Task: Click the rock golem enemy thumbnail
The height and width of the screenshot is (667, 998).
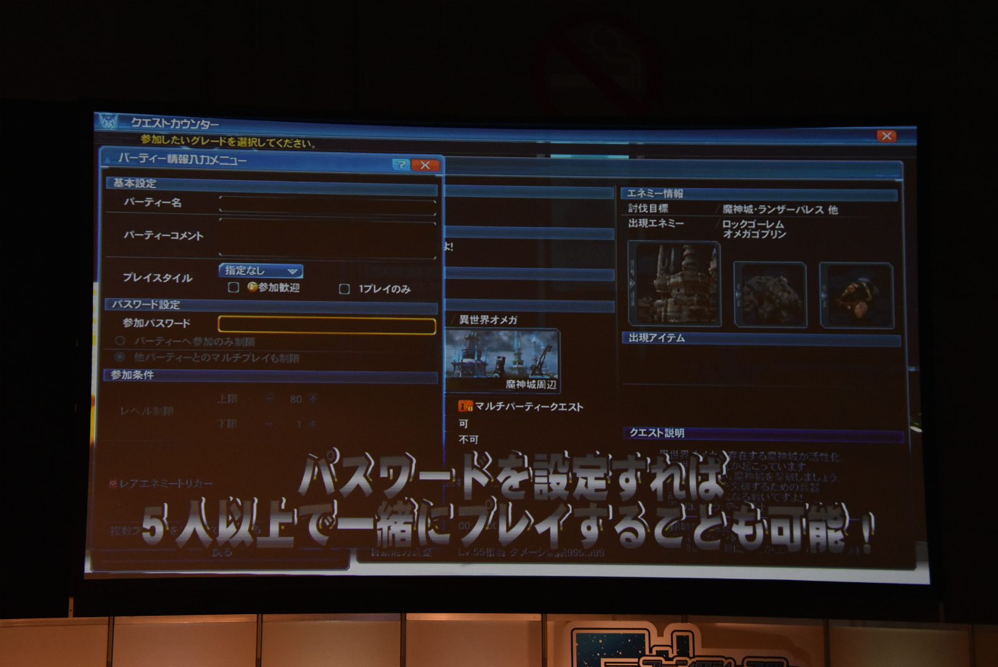Action: coord(770,294)
